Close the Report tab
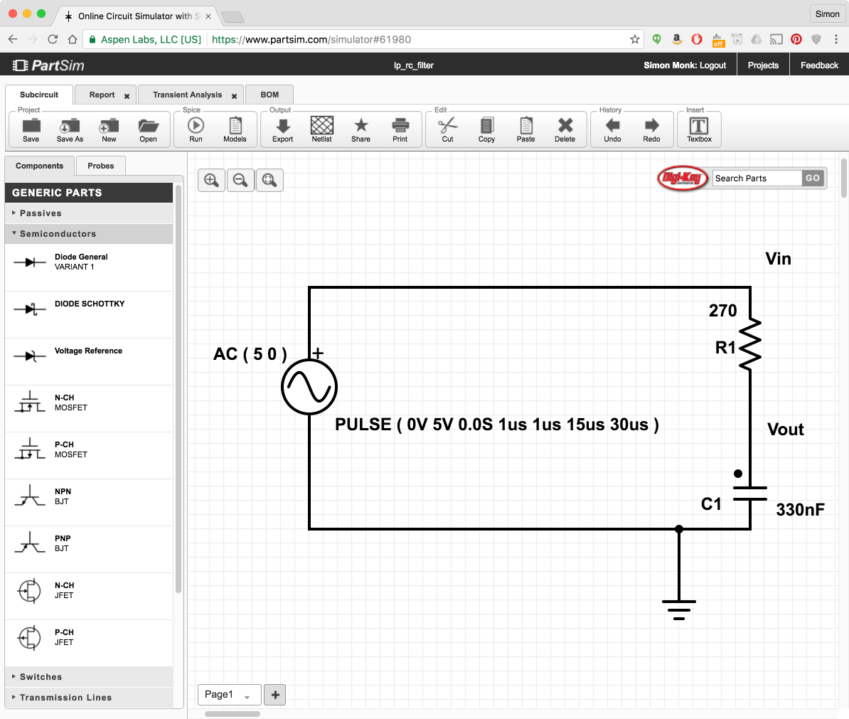 [x=127, y=96]
